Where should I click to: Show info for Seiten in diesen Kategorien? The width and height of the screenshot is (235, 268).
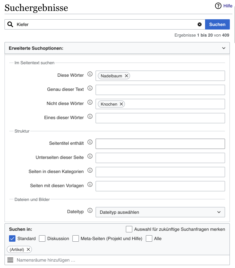[90, 171]
